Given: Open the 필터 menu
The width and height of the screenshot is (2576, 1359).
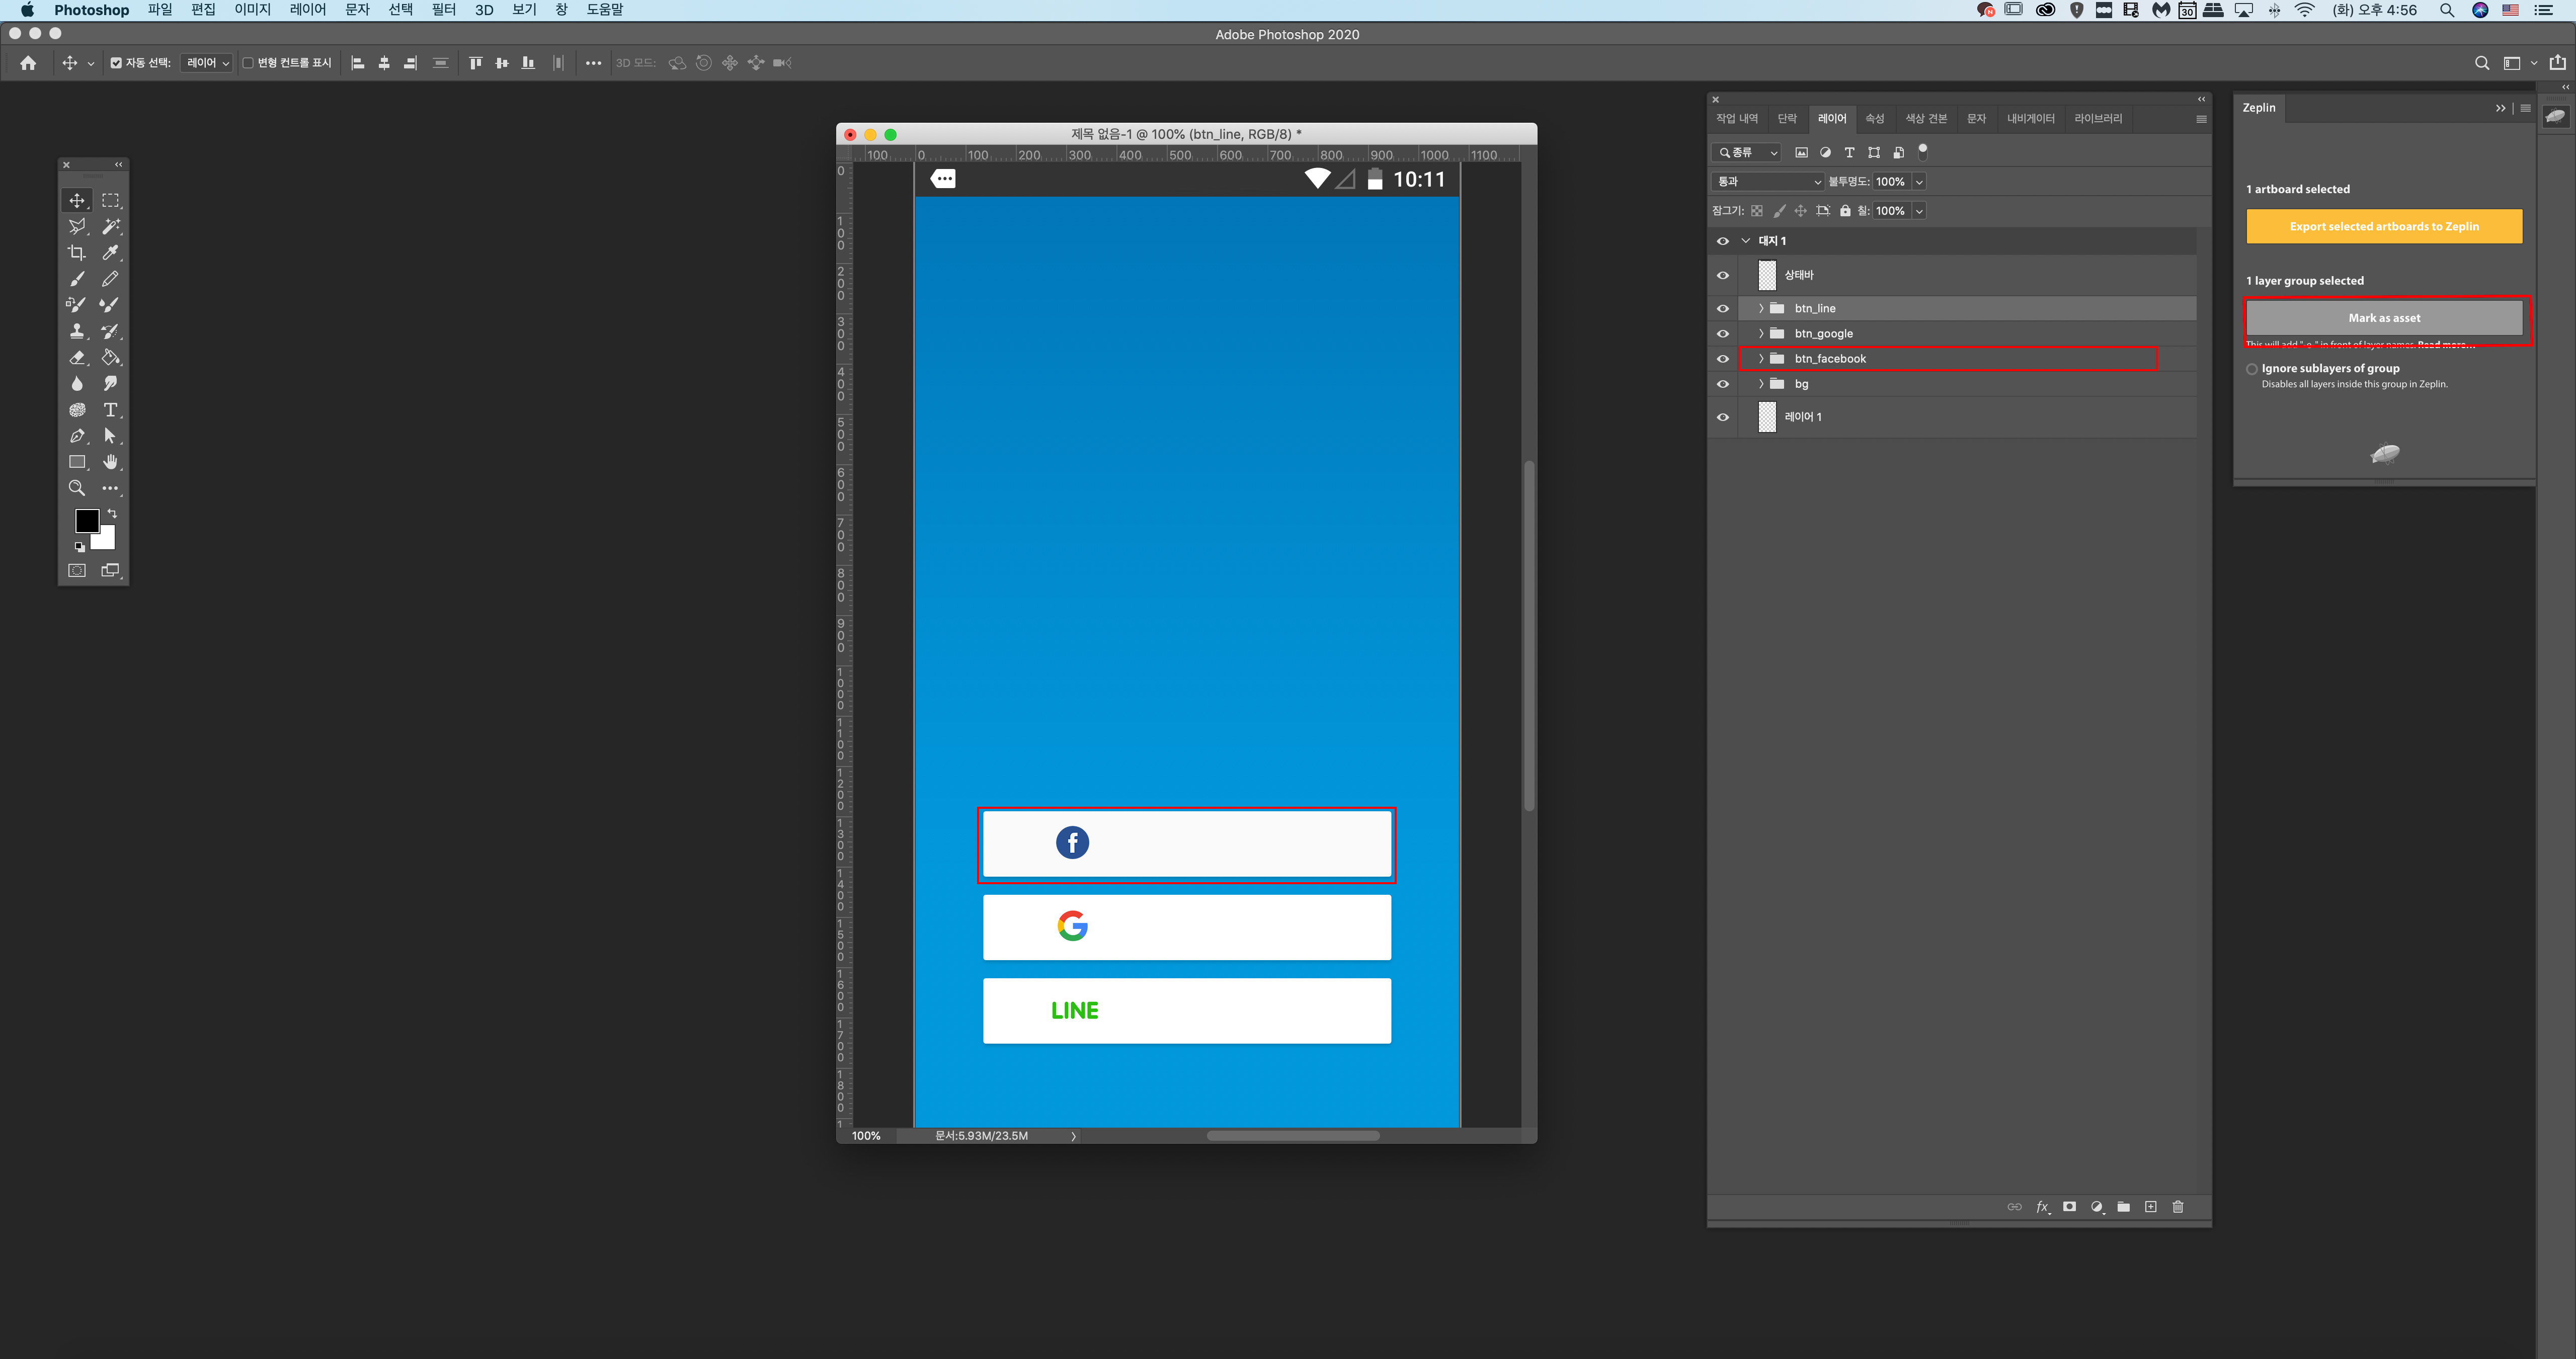Looking at the screenshot, I should point(443,10).
